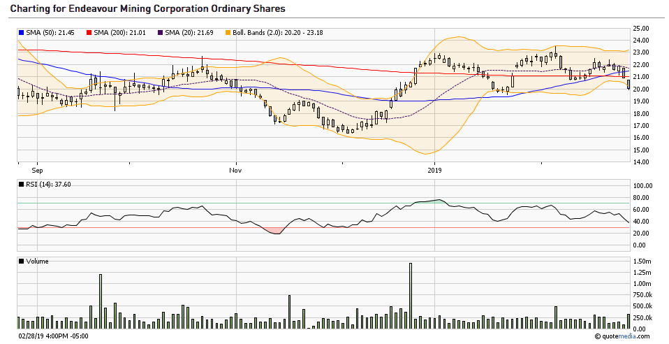Click the 'RSI (14): 37.60' label
The height and width of the screenshot is (344, 669).
click(48, 185)
